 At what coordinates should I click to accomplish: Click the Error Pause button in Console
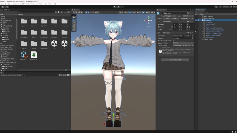(12, 75)
